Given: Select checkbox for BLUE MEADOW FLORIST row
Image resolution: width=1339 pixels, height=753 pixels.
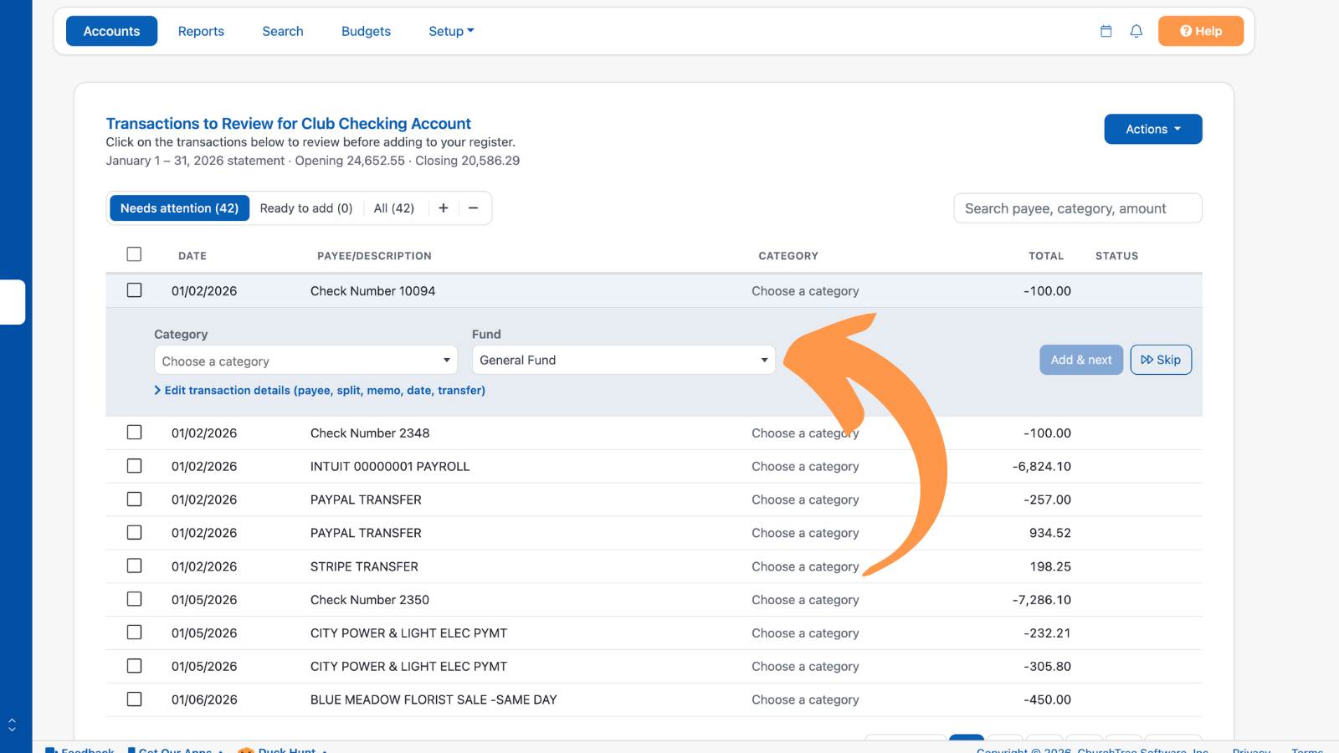Looking at the screenshot, I should [134, 699].
